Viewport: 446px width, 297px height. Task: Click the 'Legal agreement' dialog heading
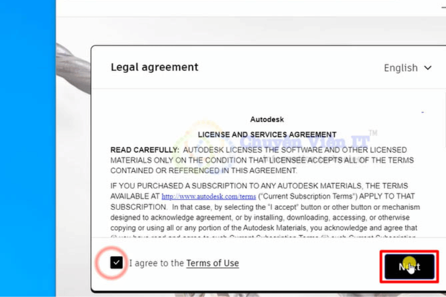pyautogui.click(x=154, y=67)
